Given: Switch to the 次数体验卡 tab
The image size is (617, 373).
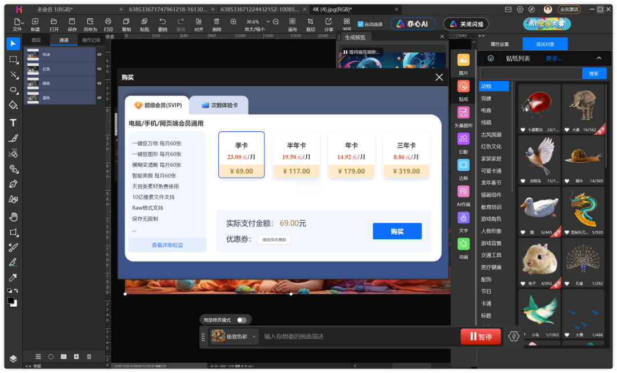Looking at the screenshot, I should [219, 106].
